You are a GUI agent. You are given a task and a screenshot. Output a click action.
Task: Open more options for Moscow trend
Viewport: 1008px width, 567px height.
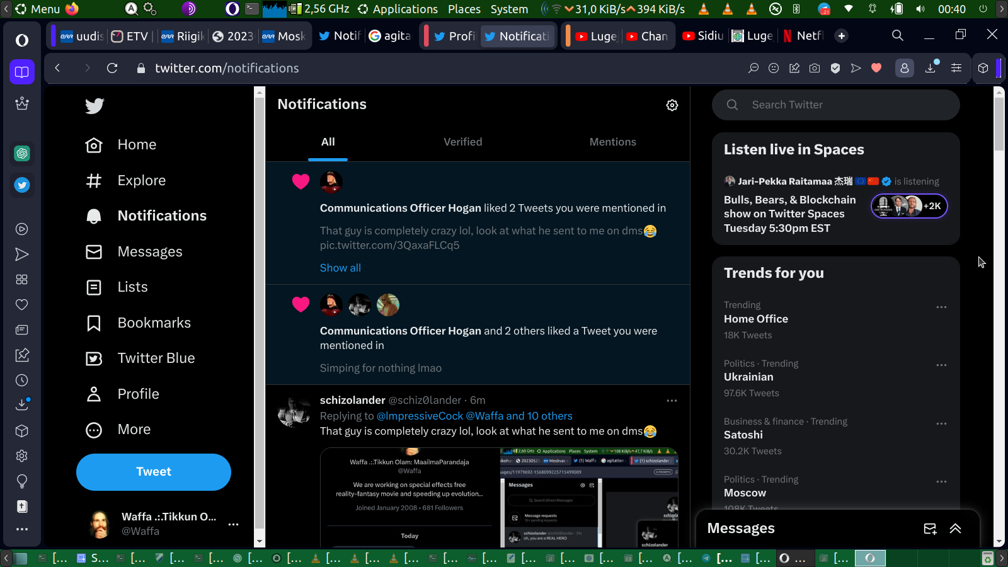(x=941, y=482)
